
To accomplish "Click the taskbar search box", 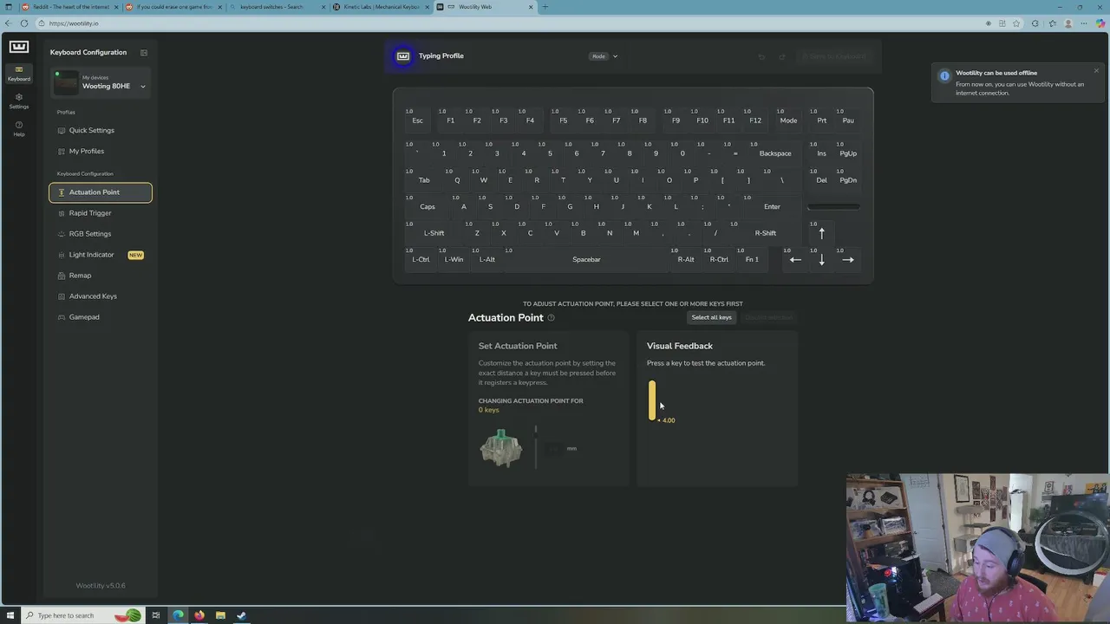I will (x=82, y=615).
